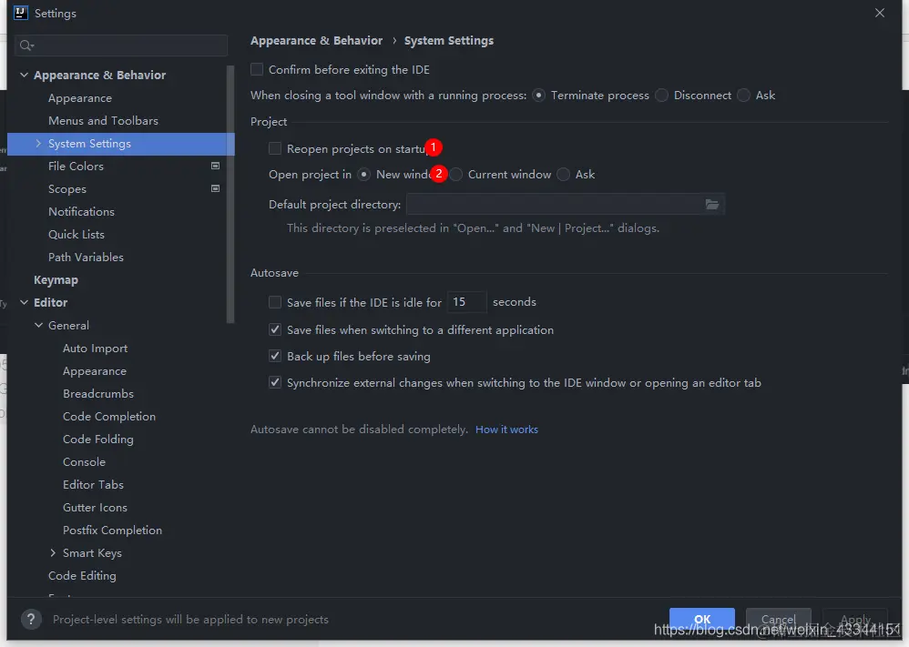Open Code Folding settings
The width and height of the screenshot is (909, 647).
pos(98,439)
